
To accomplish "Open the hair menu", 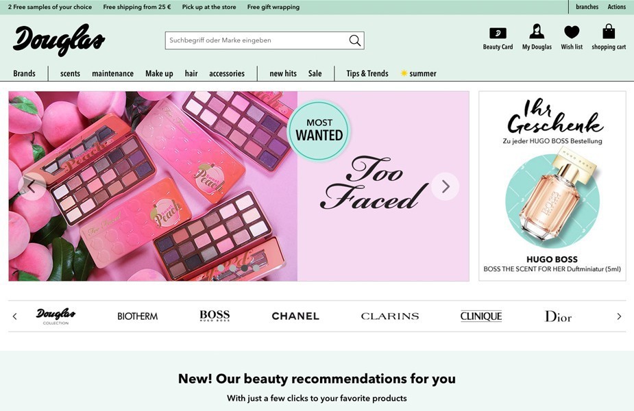I will click(x=191, y=73).
